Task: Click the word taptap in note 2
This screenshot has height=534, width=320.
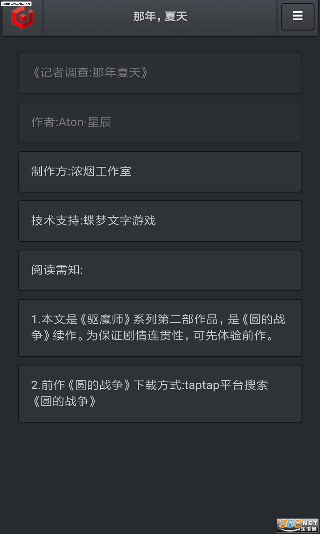Action: click(202, 385)
